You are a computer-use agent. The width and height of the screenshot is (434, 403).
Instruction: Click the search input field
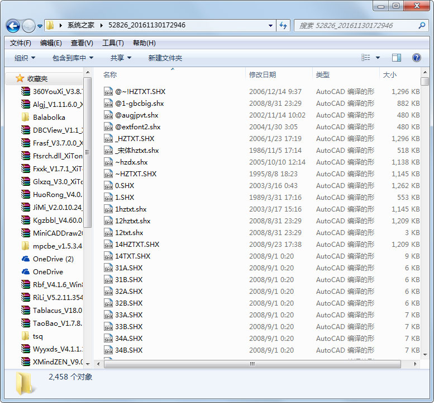click(355, 26)
